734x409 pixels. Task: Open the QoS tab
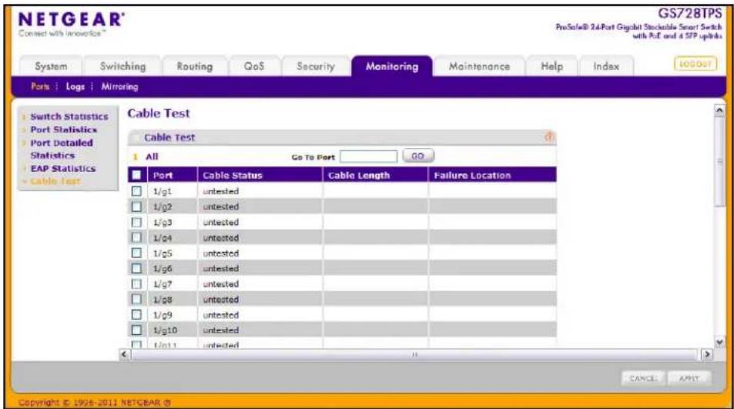point(254,66)
